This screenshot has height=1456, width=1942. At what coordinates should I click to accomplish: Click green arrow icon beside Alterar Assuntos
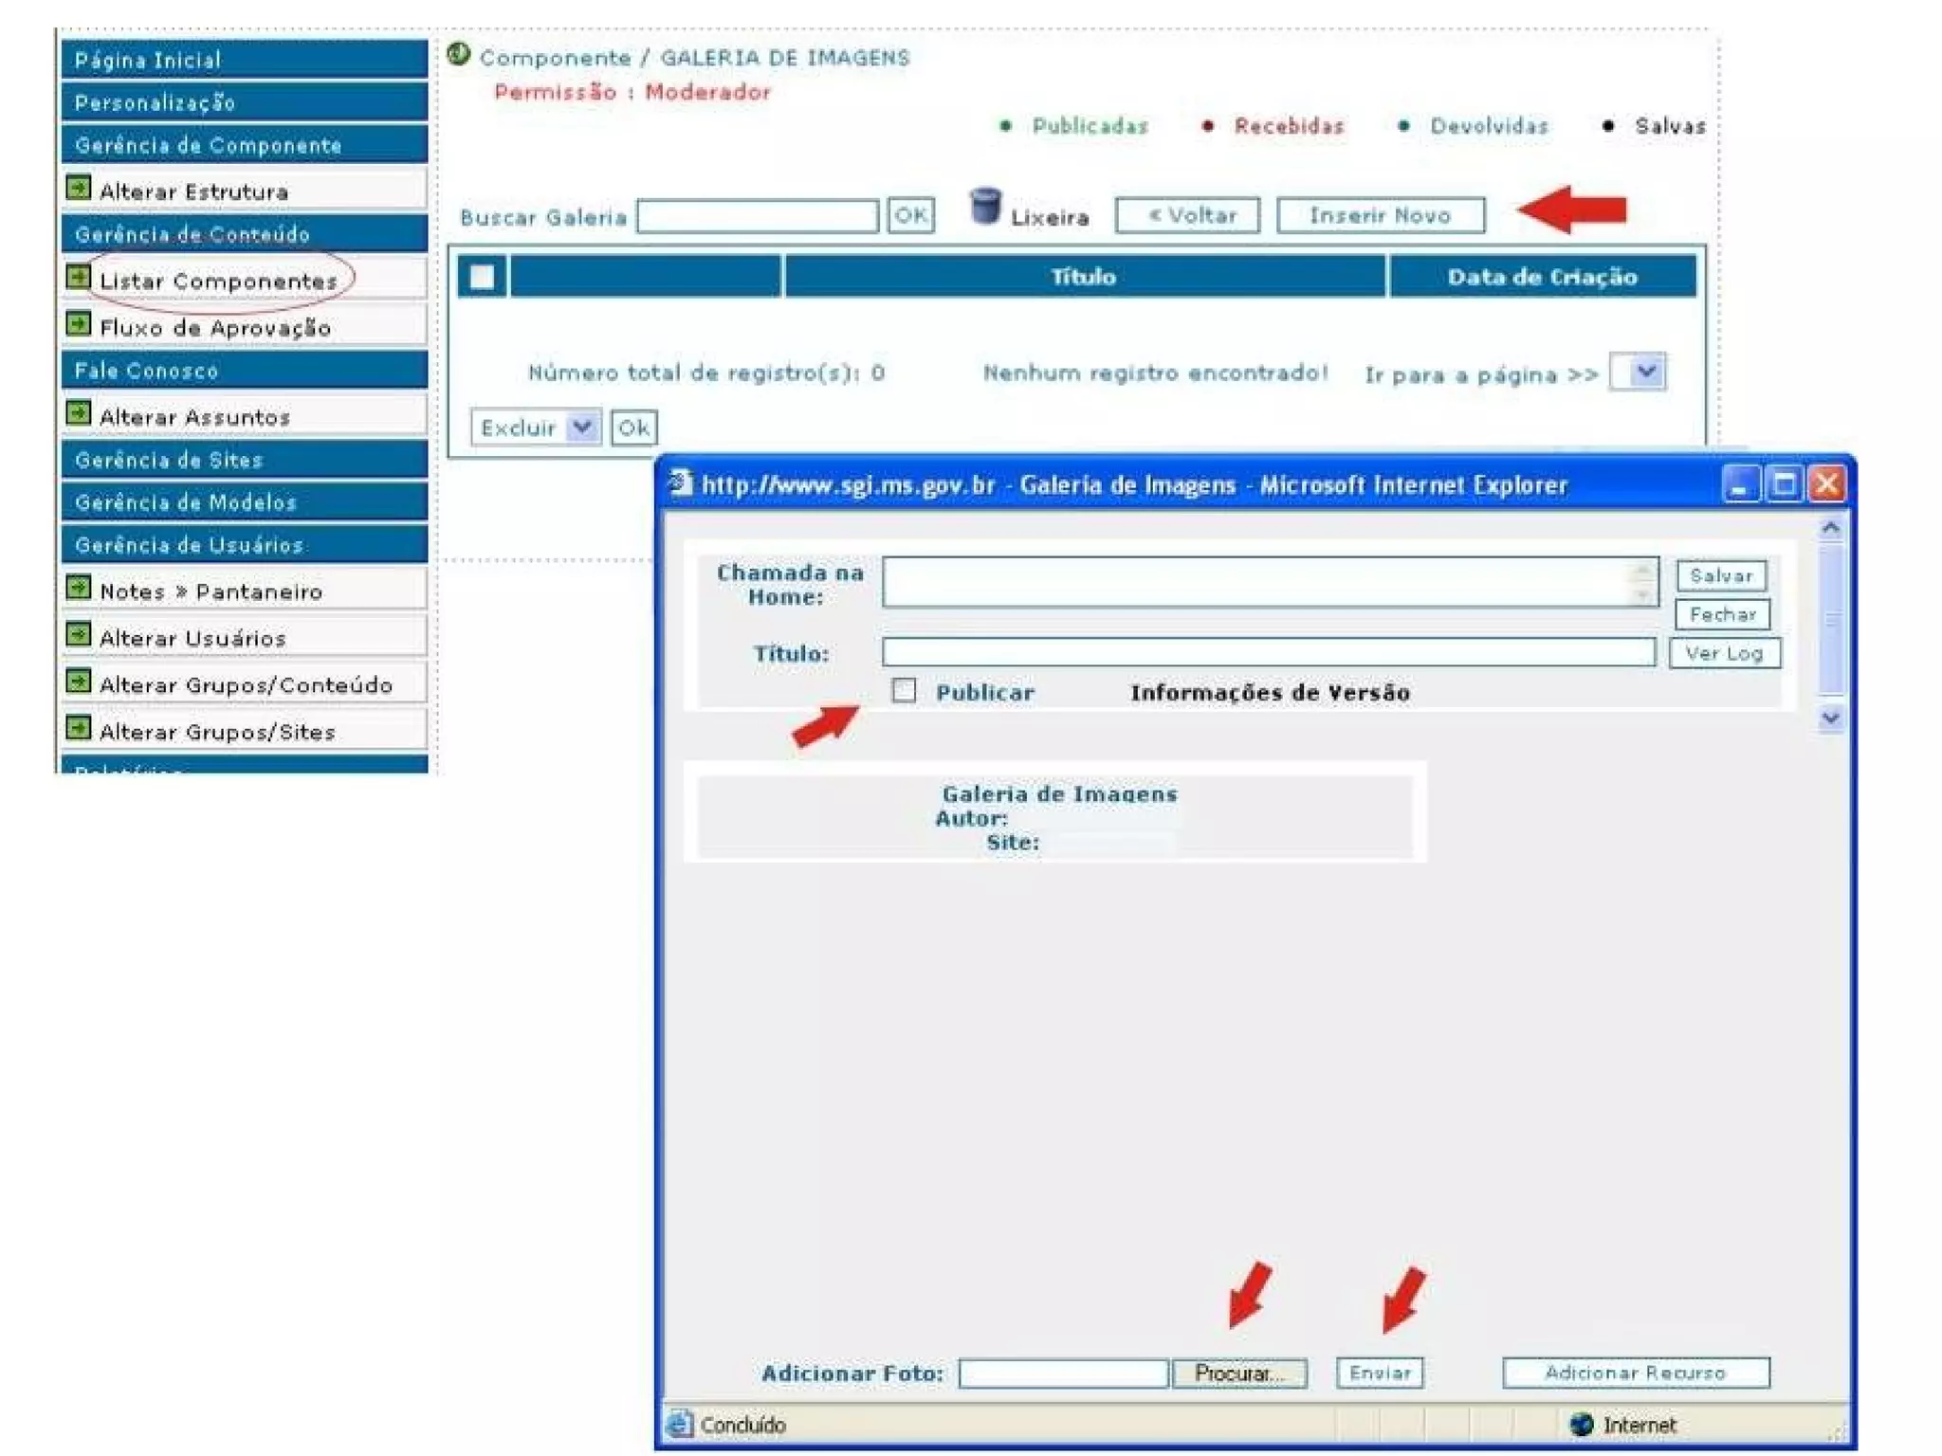click(x=79, y=413)
